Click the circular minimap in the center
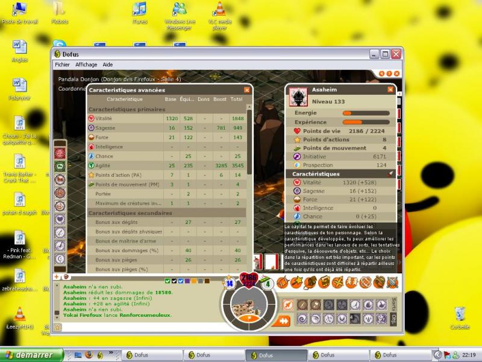 [x=249, y=305]
